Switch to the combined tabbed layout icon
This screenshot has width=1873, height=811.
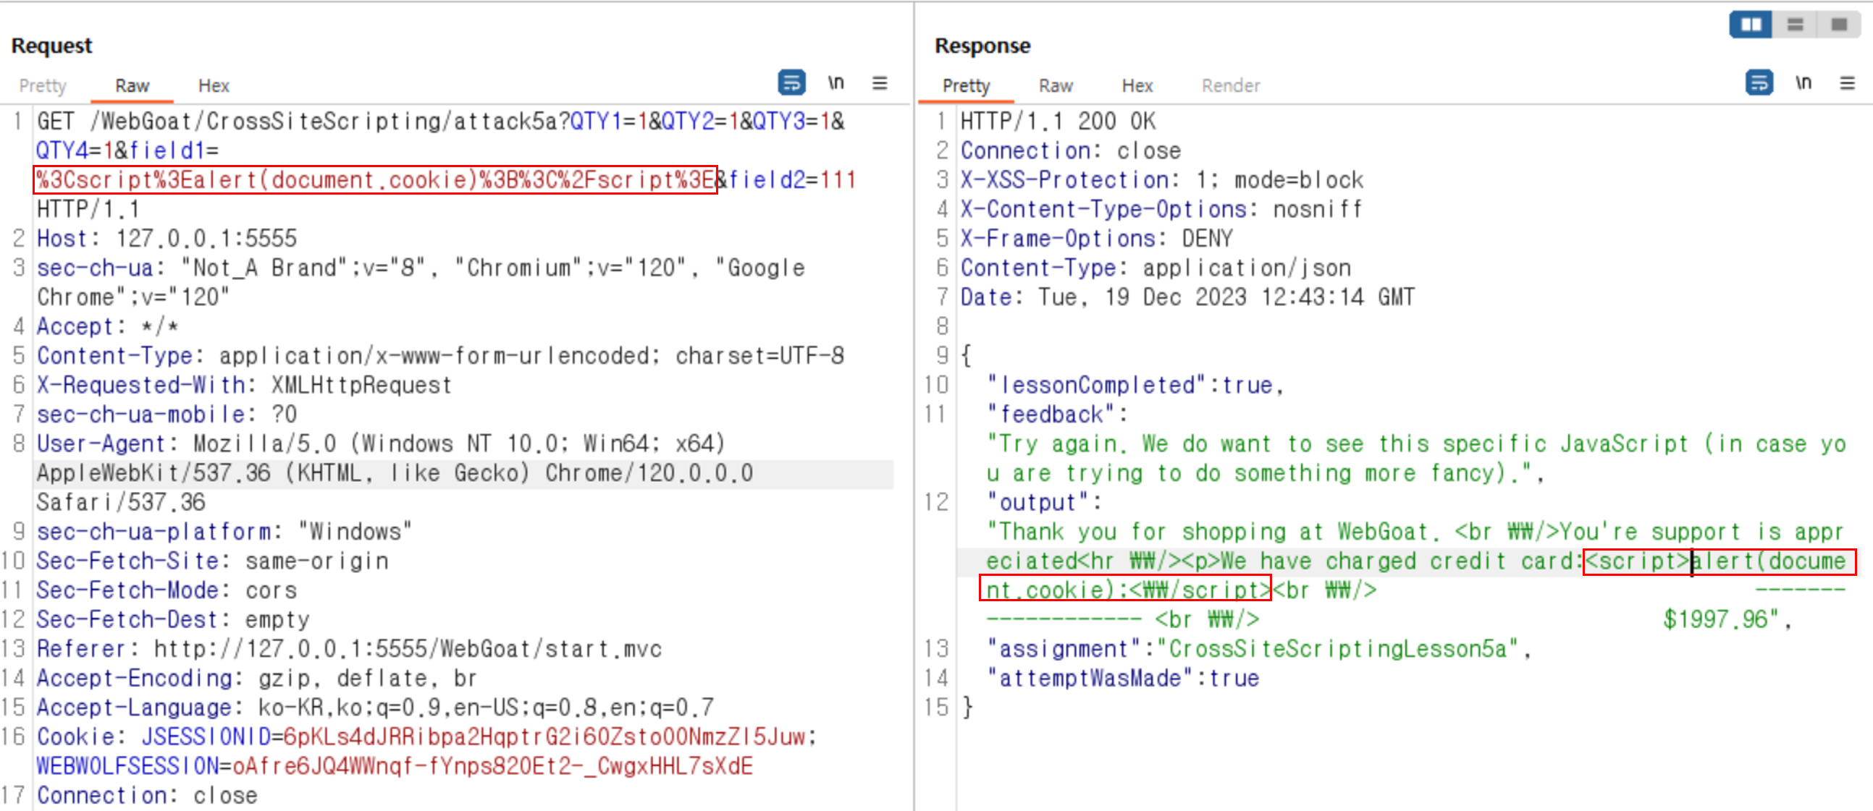[x=1839, y=25]
